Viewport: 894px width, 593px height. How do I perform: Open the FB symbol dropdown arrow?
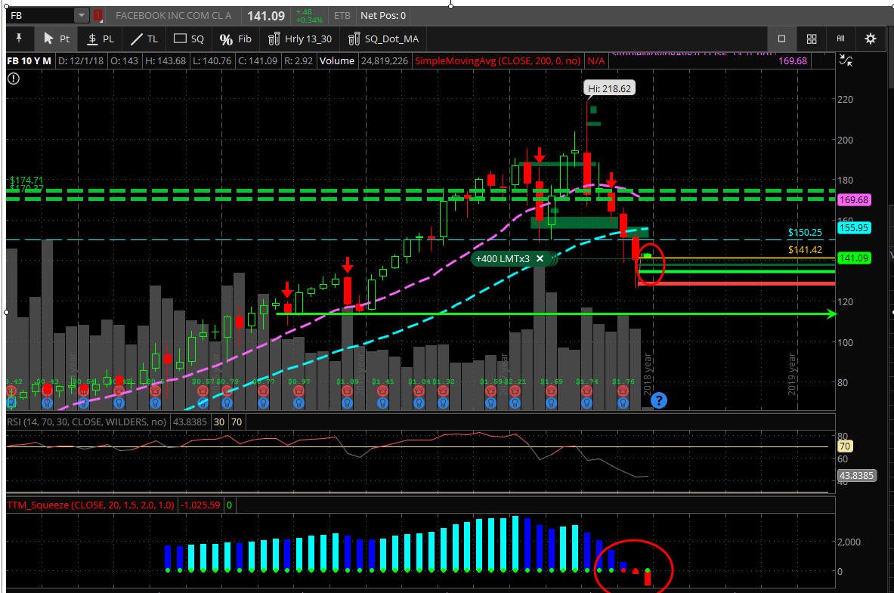[x=82, y=15]
